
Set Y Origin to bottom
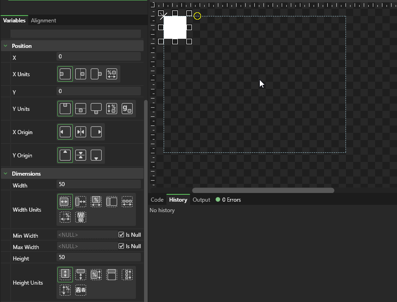[x=96, y=155]
